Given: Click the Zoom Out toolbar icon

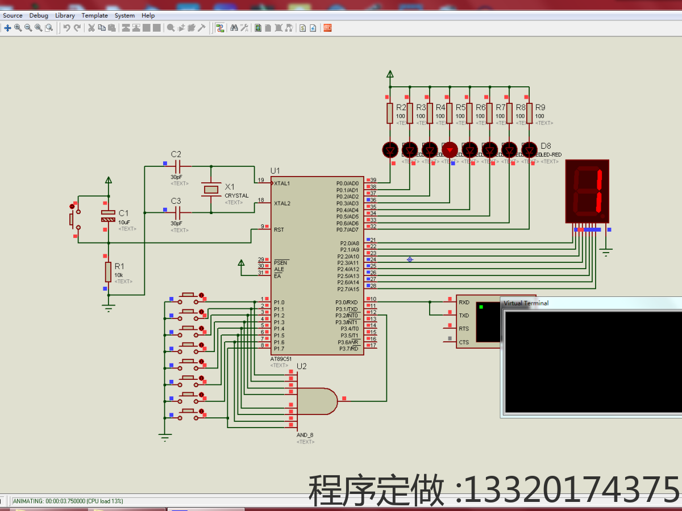Looking at the screenshot, I should pyautogui.click(x=28, y=28).
